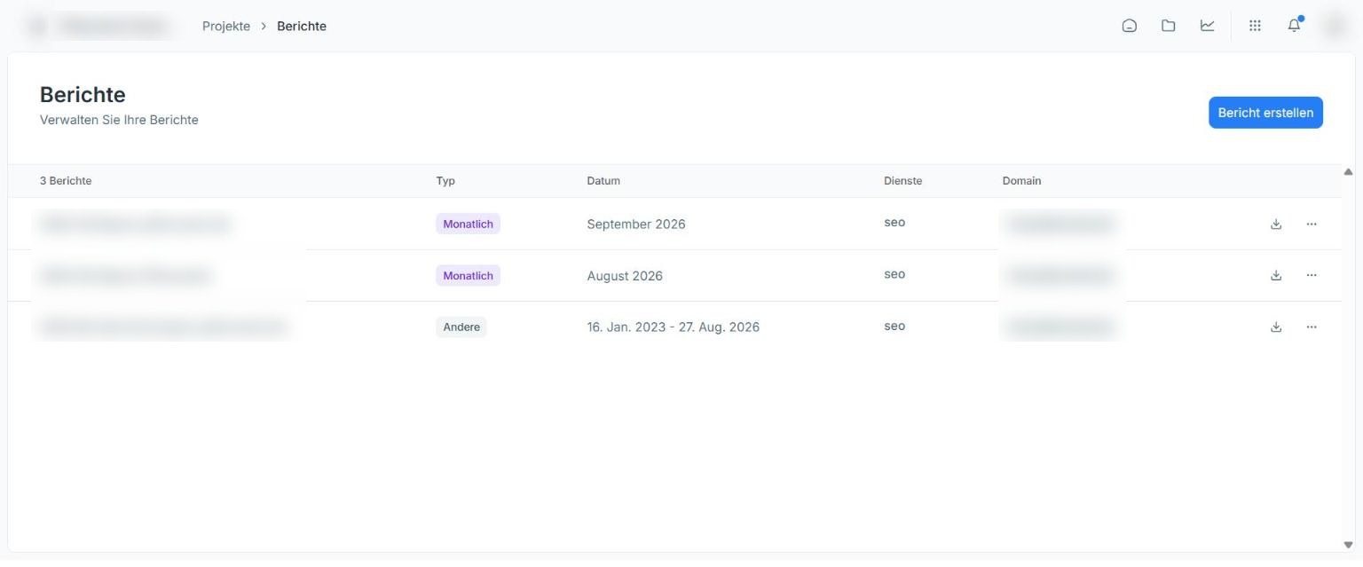Viewport: 1363px width, 567px height.
Task: Open the folder icon in header
Action: tap(1169, 26)
